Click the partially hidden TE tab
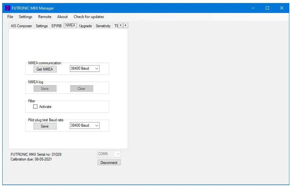This screenshot has height=190, width=291. (x=116, y=26)
